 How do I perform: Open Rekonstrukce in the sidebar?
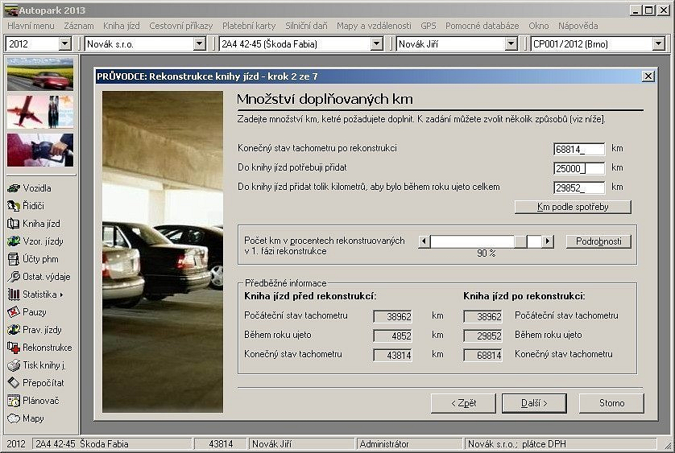point(39,348)
